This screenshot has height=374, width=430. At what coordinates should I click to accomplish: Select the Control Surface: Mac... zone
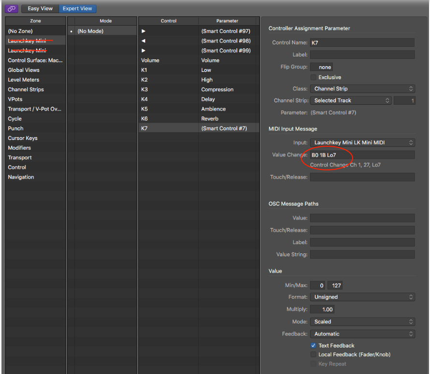pos(36,60)
